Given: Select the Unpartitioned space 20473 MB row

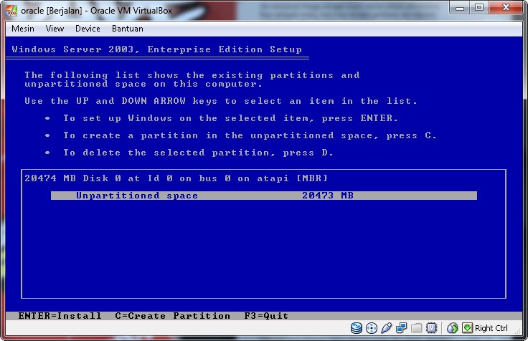Looking at the screenshot, I should pos(264,196).
